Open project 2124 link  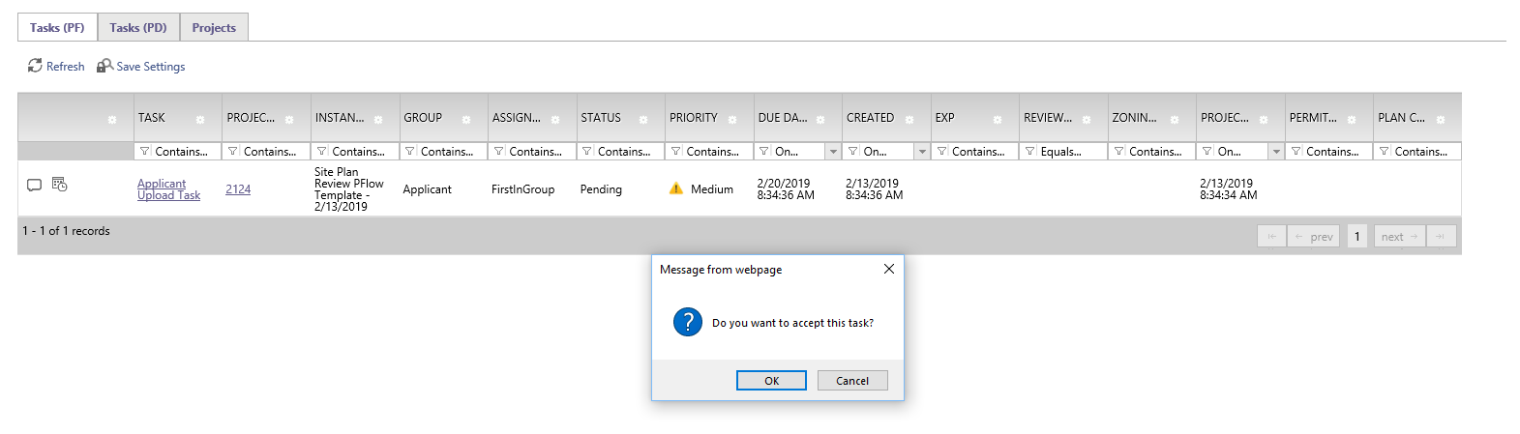pyautogui.click(x=238, y=189)
